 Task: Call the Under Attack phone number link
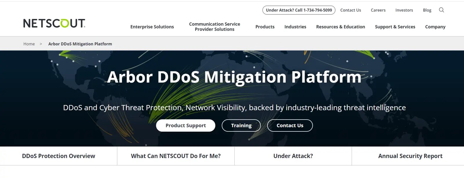click(299, 10)
